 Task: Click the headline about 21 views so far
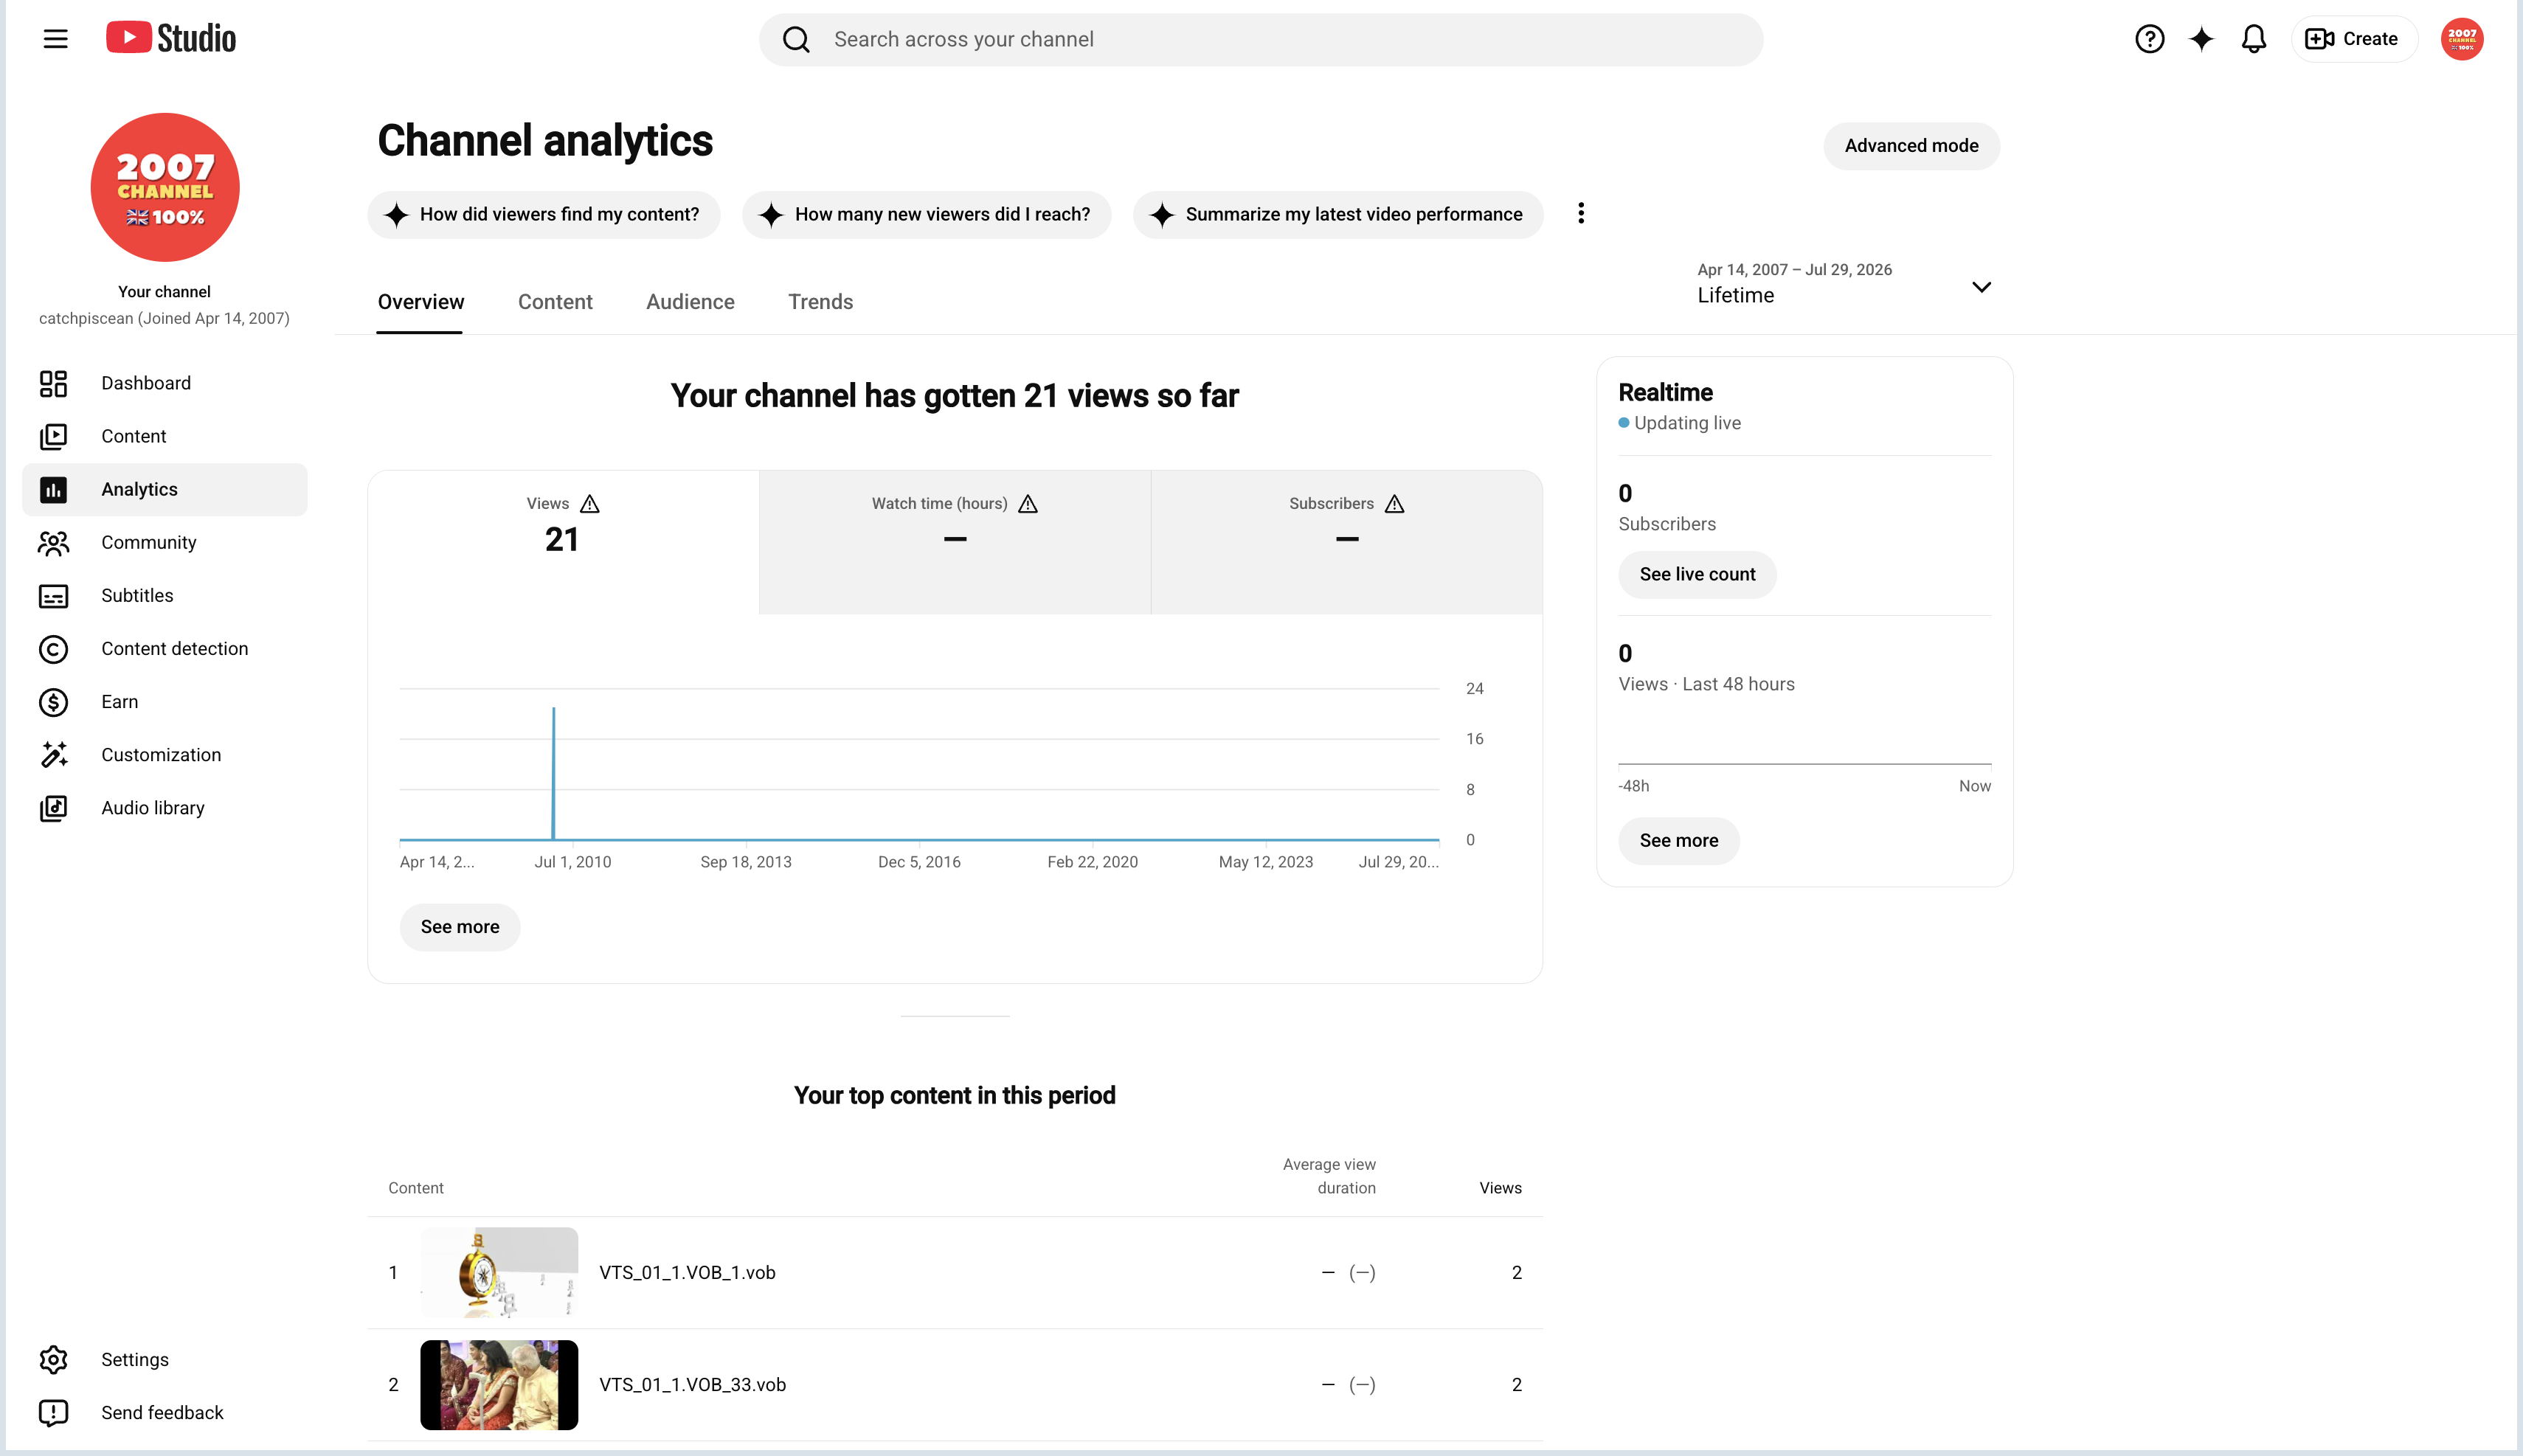[x=954, y=396]
